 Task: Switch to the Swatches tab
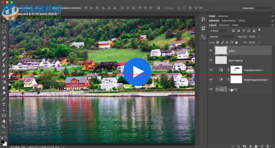coord(223,16)
